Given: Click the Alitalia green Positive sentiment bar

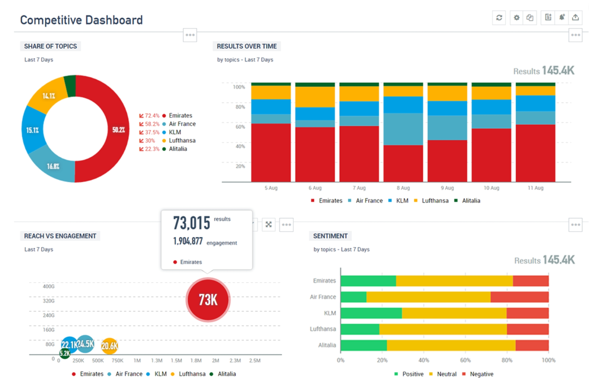Looking at the screenshot, I should 364,345.
